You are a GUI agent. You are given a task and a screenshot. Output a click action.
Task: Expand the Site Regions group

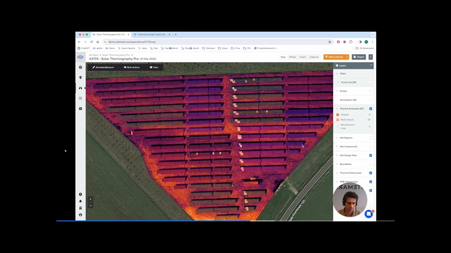pos(337,138)
